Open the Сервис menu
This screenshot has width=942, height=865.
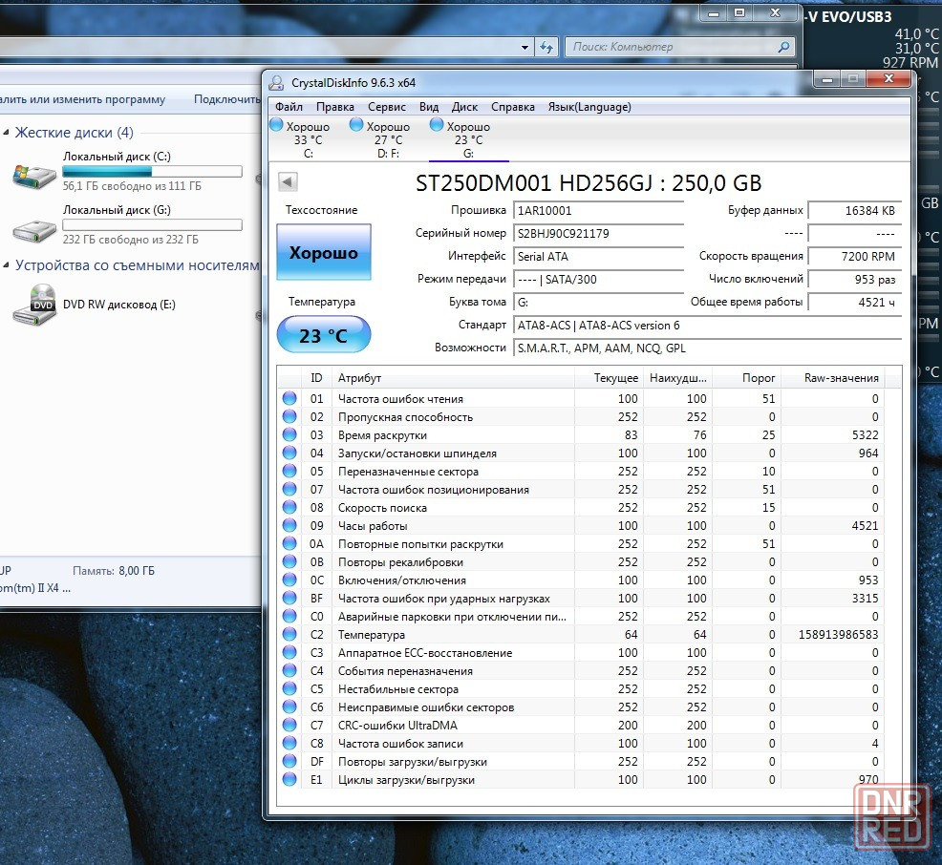(386, 107)
